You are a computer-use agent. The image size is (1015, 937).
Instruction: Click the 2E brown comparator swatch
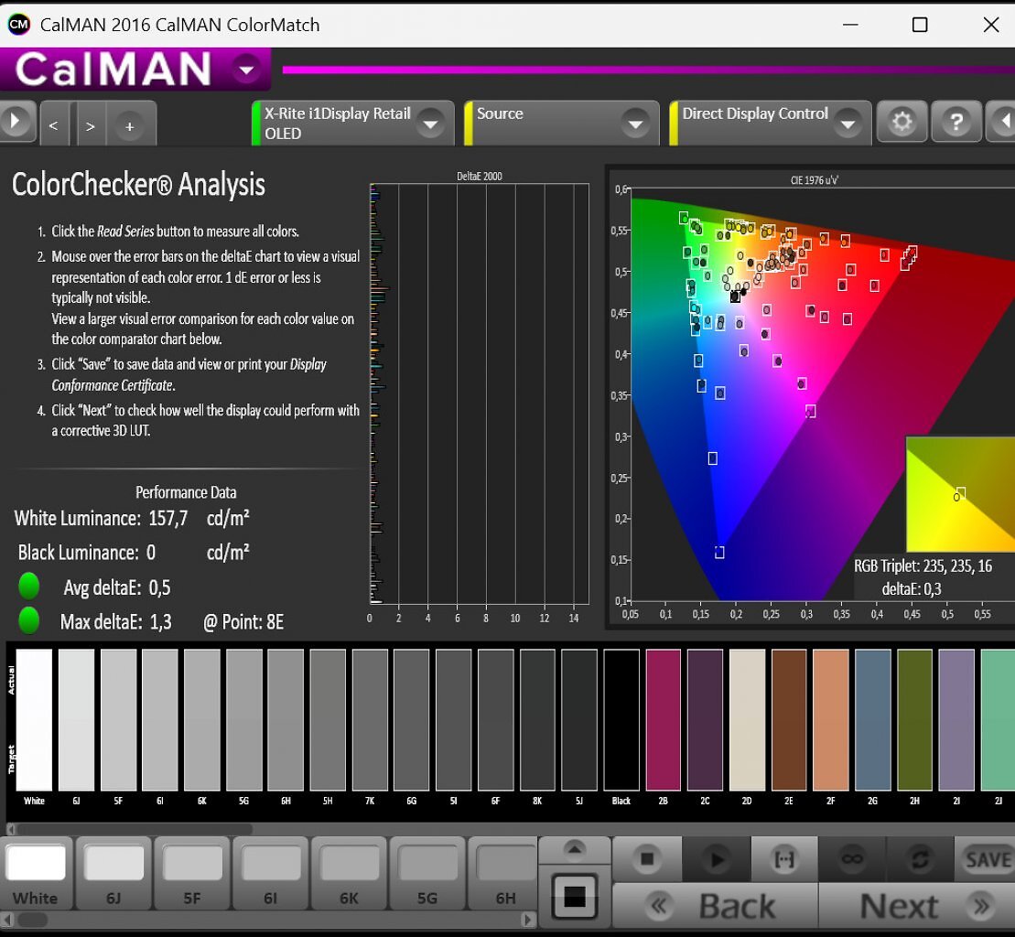[789, 719]
